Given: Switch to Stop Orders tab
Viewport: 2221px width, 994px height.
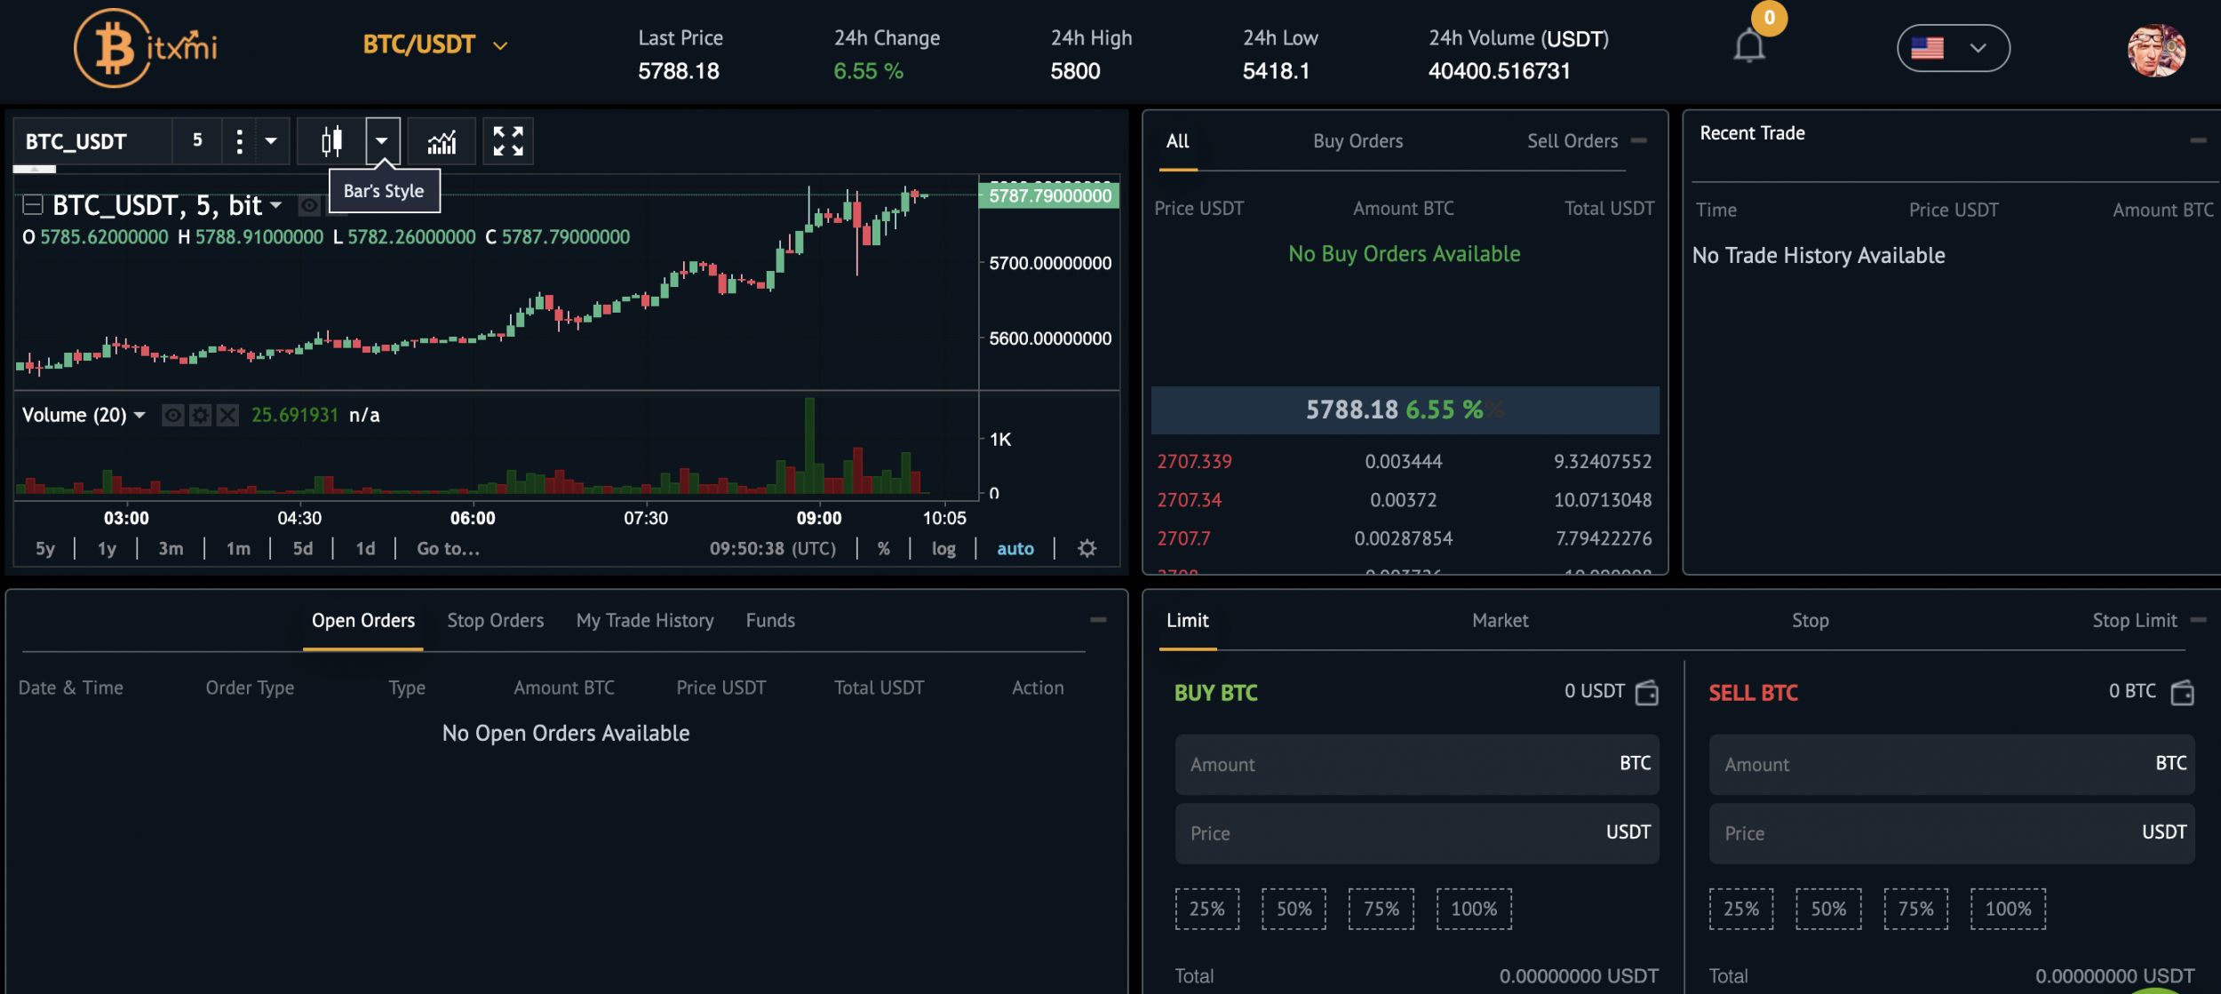Looking at the screenshot, I should tap(496, 621).
